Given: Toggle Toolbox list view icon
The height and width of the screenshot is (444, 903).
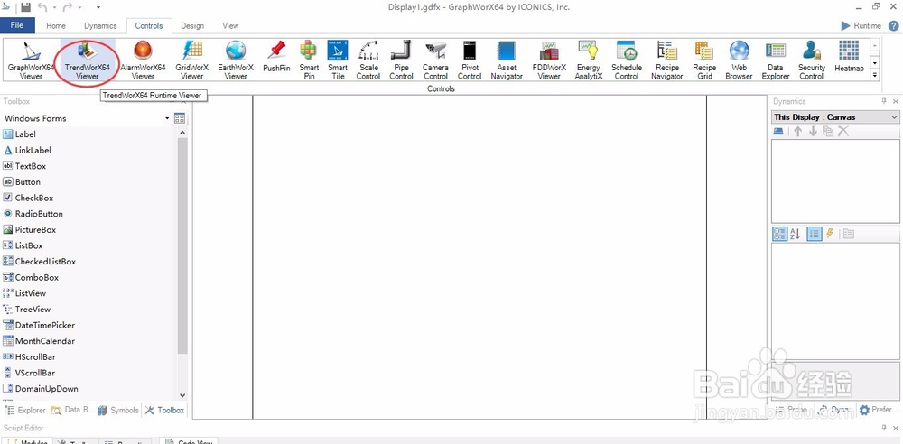Looking at the screenshot, I should click(x=180, y=118).
